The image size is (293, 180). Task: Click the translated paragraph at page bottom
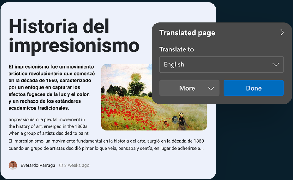[x=106, y=145]
